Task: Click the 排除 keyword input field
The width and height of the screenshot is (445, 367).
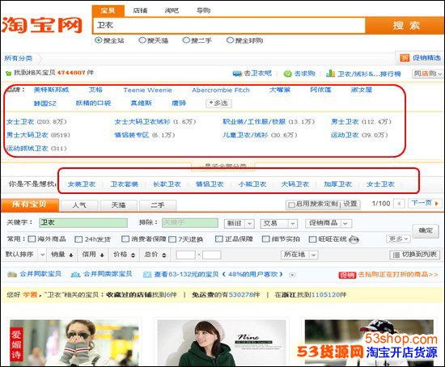Action: (x=190, y=223)
